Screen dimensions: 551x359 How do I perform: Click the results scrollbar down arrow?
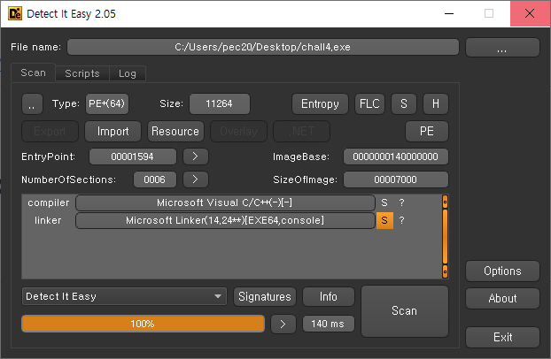[x=445, y=271]
